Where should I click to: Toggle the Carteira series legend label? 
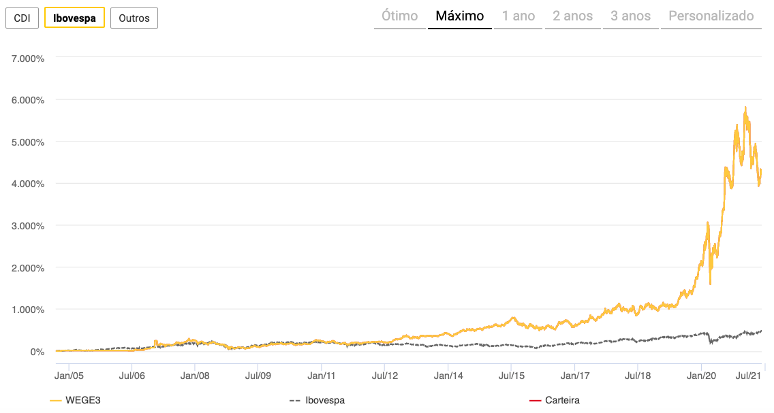pos(562,401)
